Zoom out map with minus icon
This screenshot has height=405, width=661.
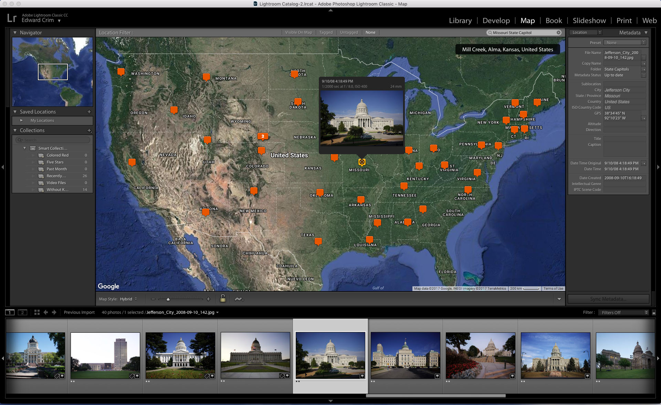coord(153,299)
